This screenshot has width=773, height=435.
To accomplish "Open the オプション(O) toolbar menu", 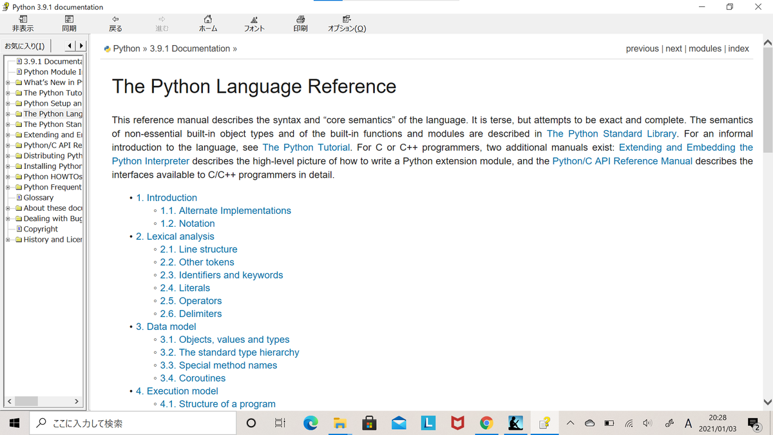I will tap(347, 24).
